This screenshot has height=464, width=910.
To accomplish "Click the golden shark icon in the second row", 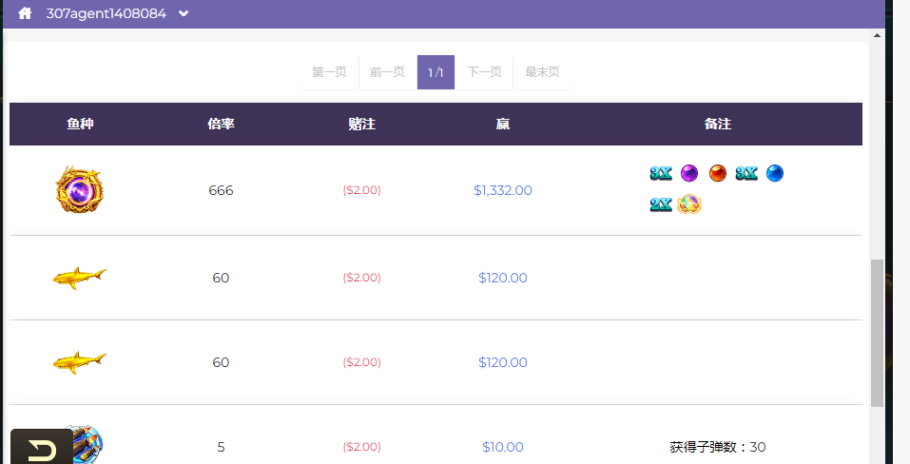I will tap(79, 277).
